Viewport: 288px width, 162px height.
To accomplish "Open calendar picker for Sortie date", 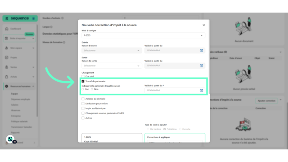I will point(201,66).
